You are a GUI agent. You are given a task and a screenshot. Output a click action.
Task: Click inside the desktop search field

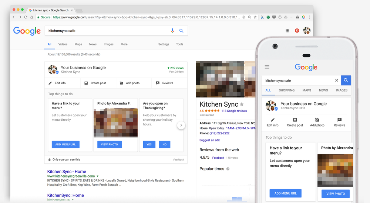coord(107,31)
